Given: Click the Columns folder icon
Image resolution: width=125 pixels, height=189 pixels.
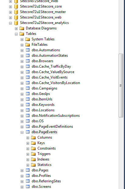Looking at the screenshot, I should pos(33,137).
